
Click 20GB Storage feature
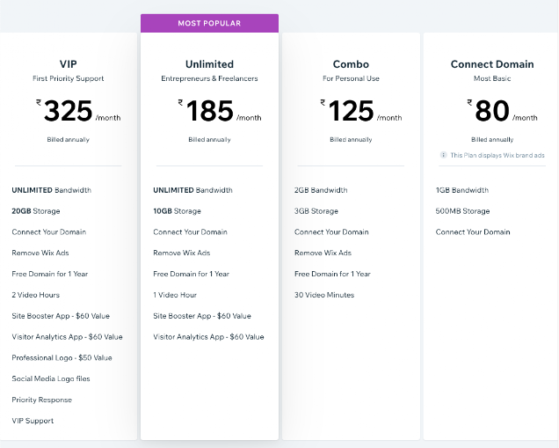coord(36,211)
